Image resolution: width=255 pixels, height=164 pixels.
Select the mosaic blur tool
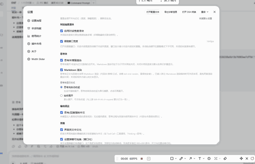216,158
